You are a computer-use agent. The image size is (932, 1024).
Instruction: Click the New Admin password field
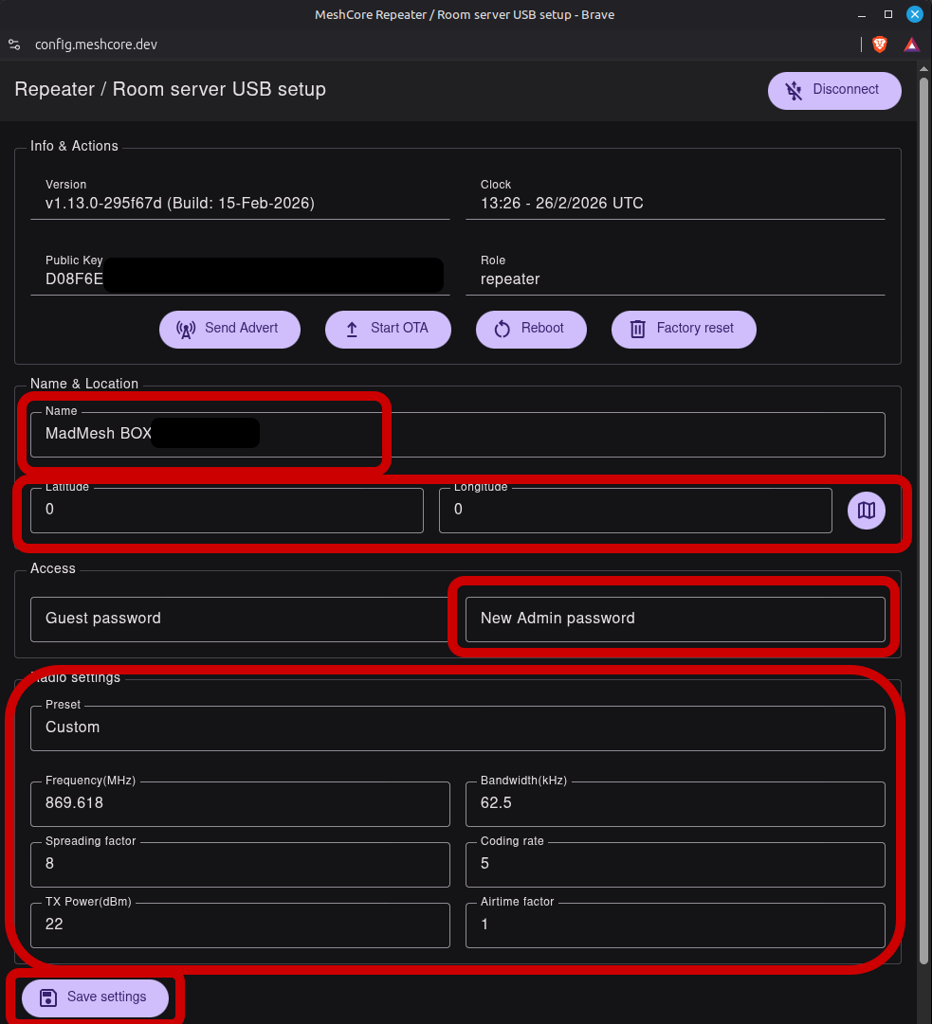[675, 620]
